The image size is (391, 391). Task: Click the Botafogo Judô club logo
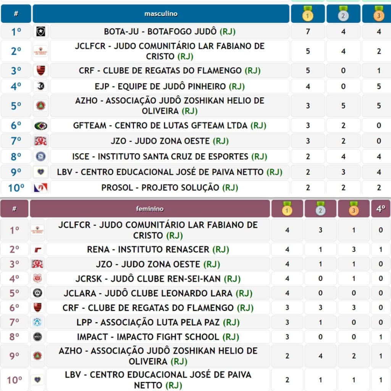(40, 31)
